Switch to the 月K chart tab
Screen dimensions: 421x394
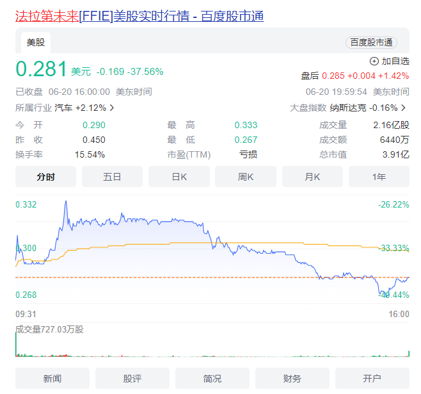(x=312, y=177)
